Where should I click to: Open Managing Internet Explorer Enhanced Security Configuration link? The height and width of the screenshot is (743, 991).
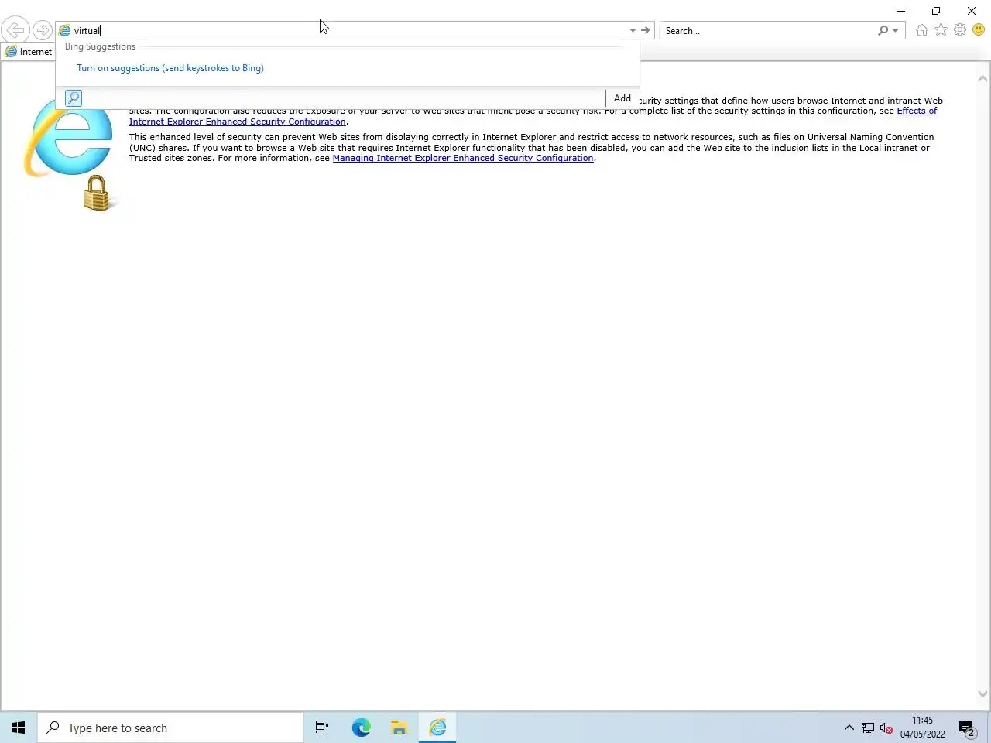(x=463, y=158)
